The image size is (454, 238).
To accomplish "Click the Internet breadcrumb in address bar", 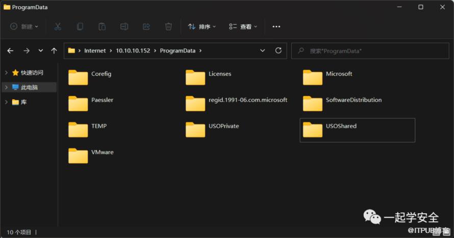I will point(95,51).
